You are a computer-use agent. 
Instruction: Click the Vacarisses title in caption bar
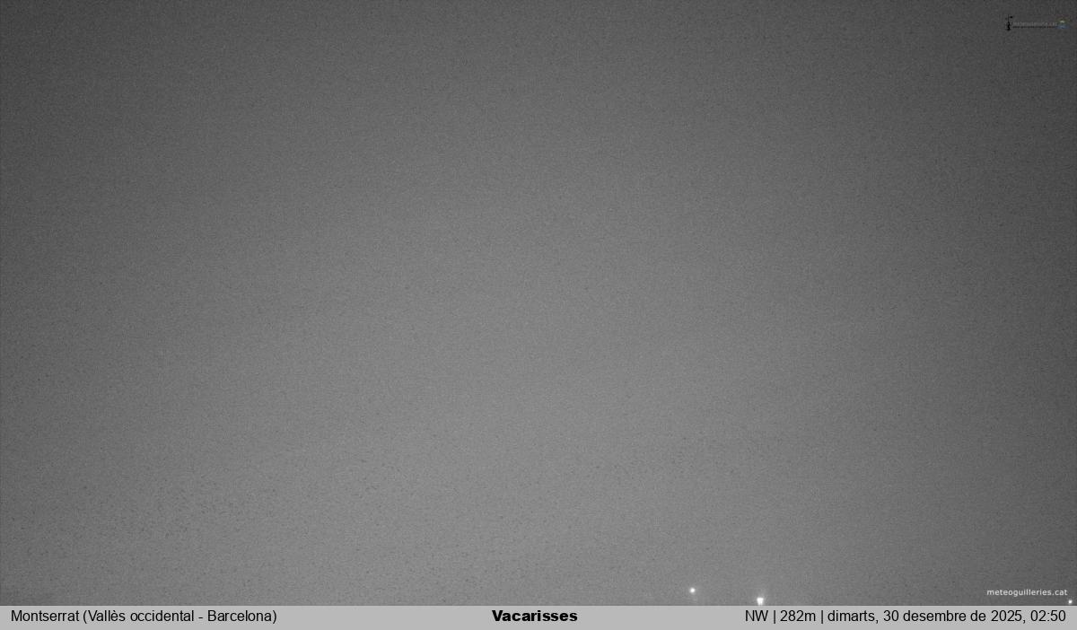tap(534, 617)
